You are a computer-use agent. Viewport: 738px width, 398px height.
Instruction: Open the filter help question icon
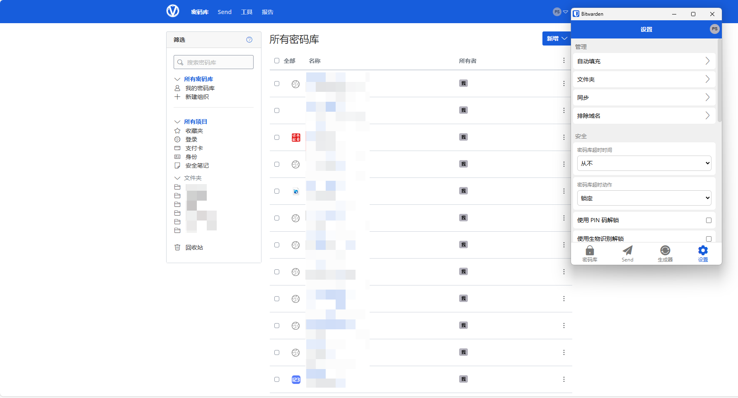(x=249, y=40)
